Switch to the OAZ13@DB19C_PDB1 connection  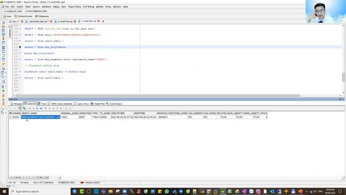tap(36, 11)
